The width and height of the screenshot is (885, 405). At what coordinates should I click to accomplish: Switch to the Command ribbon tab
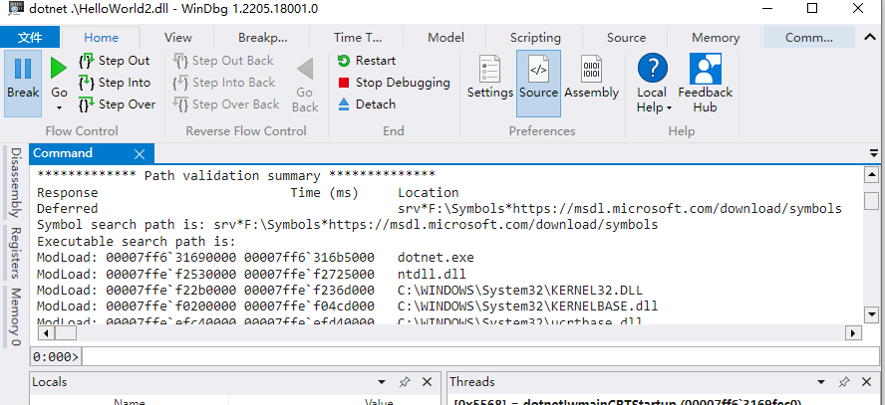(x=809, y=38)
